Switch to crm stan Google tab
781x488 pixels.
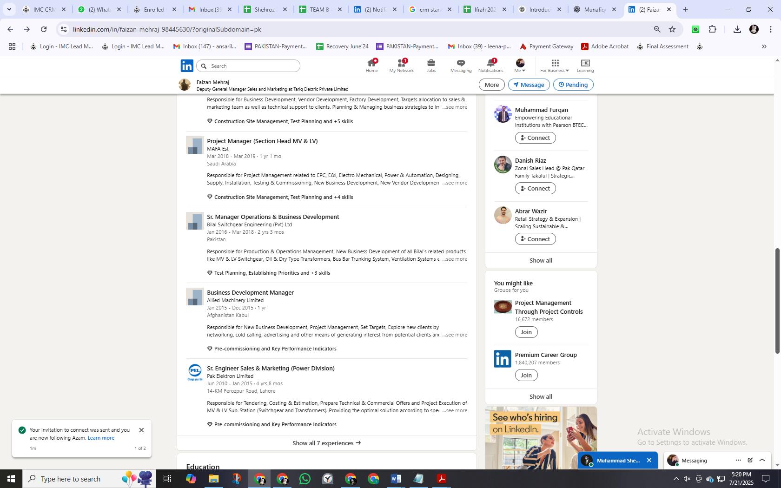pos(430,9)
